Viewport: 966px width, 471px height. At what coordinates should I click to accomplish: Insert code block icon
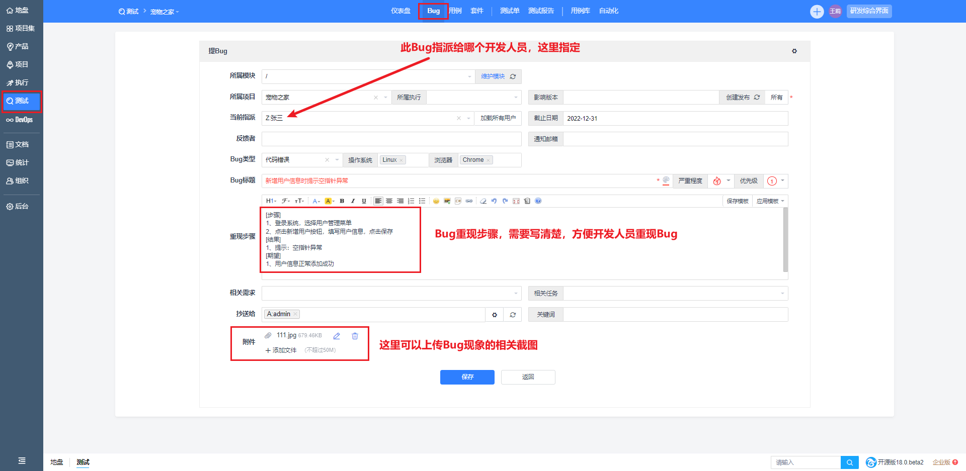(x=458, y=201)
